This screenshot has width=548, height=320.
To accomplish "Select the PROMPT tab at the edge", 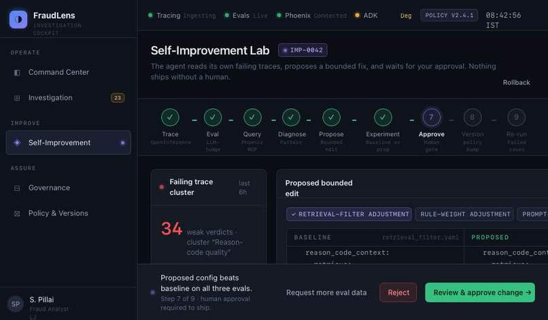I will pos(532,214).
